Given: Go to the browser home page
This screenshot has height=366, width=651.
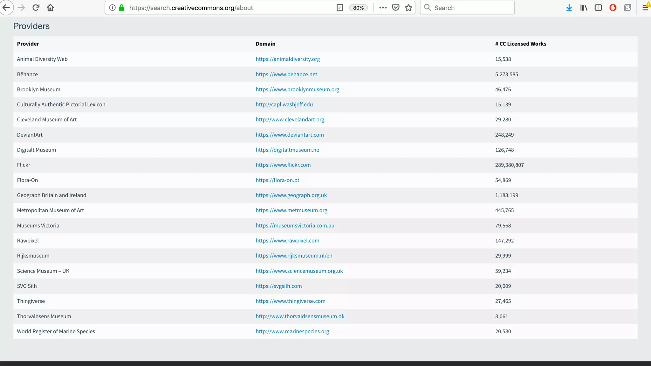Looking at the screenshot, I should point(50,8).
